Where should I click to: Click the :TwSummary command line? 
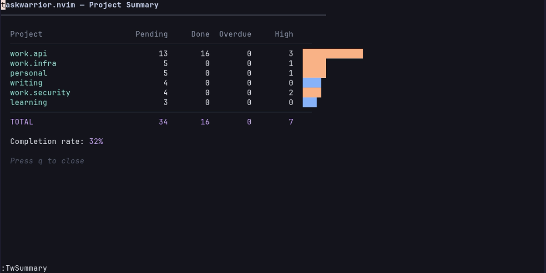tap(24, 268)
